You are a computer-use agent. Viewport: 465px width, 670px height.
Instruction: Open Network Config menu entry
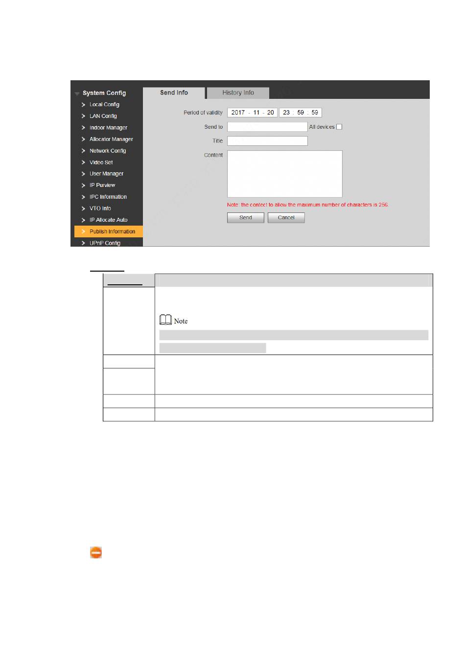coord(108,151)
